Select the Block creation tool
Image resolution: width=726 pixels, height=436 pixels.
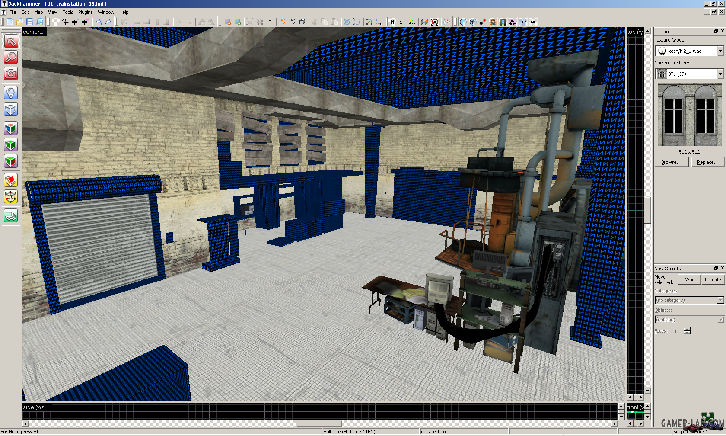point(11,109)
